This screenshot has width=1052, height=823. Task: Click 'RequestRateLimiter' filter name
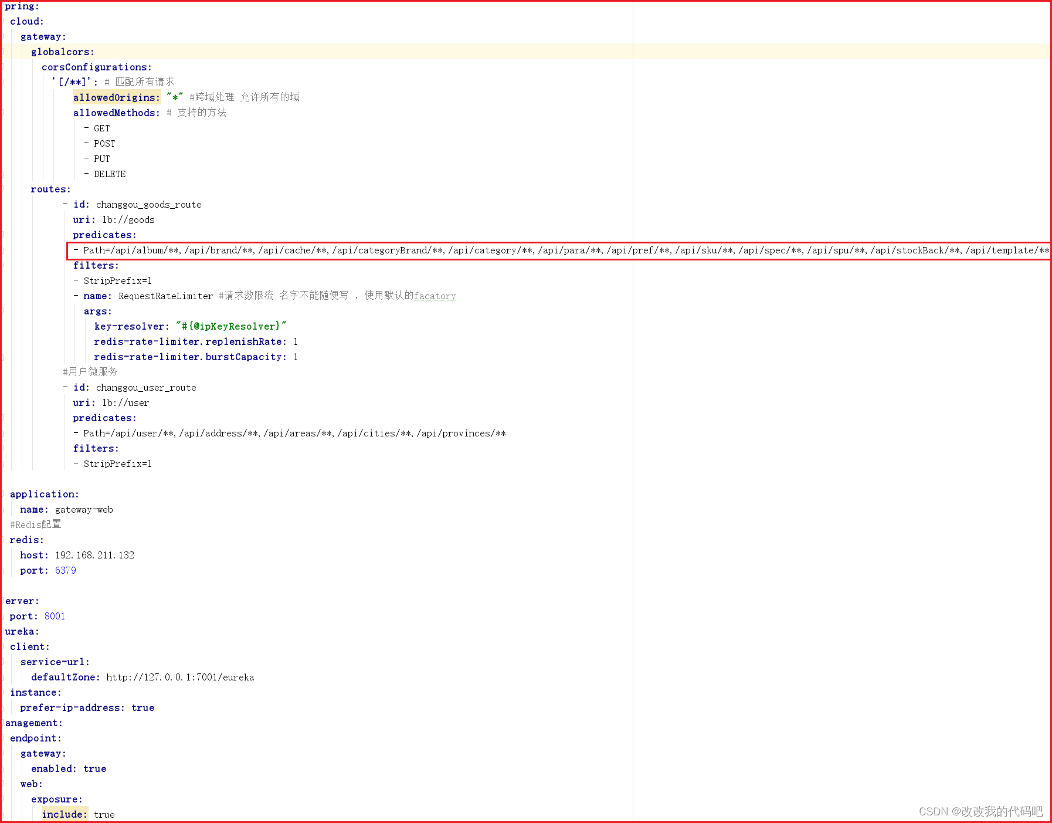[166, 296]
